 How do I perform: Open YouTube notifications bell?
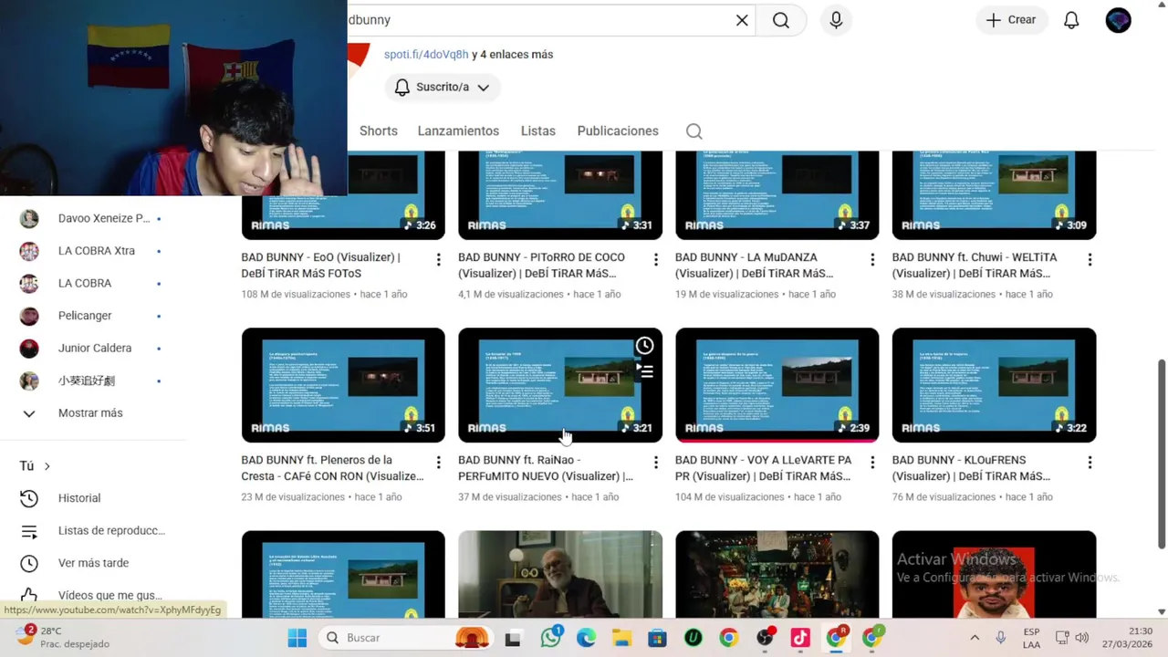pos(1071,20)
